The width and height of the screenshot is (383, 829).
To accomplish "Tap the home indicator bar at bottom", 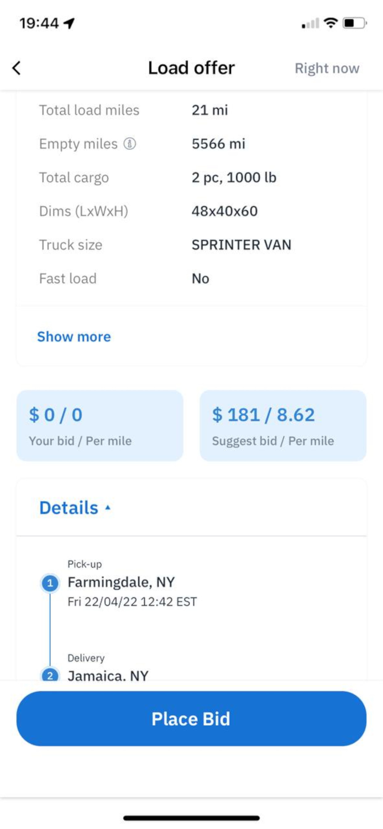I will (191, 818).
